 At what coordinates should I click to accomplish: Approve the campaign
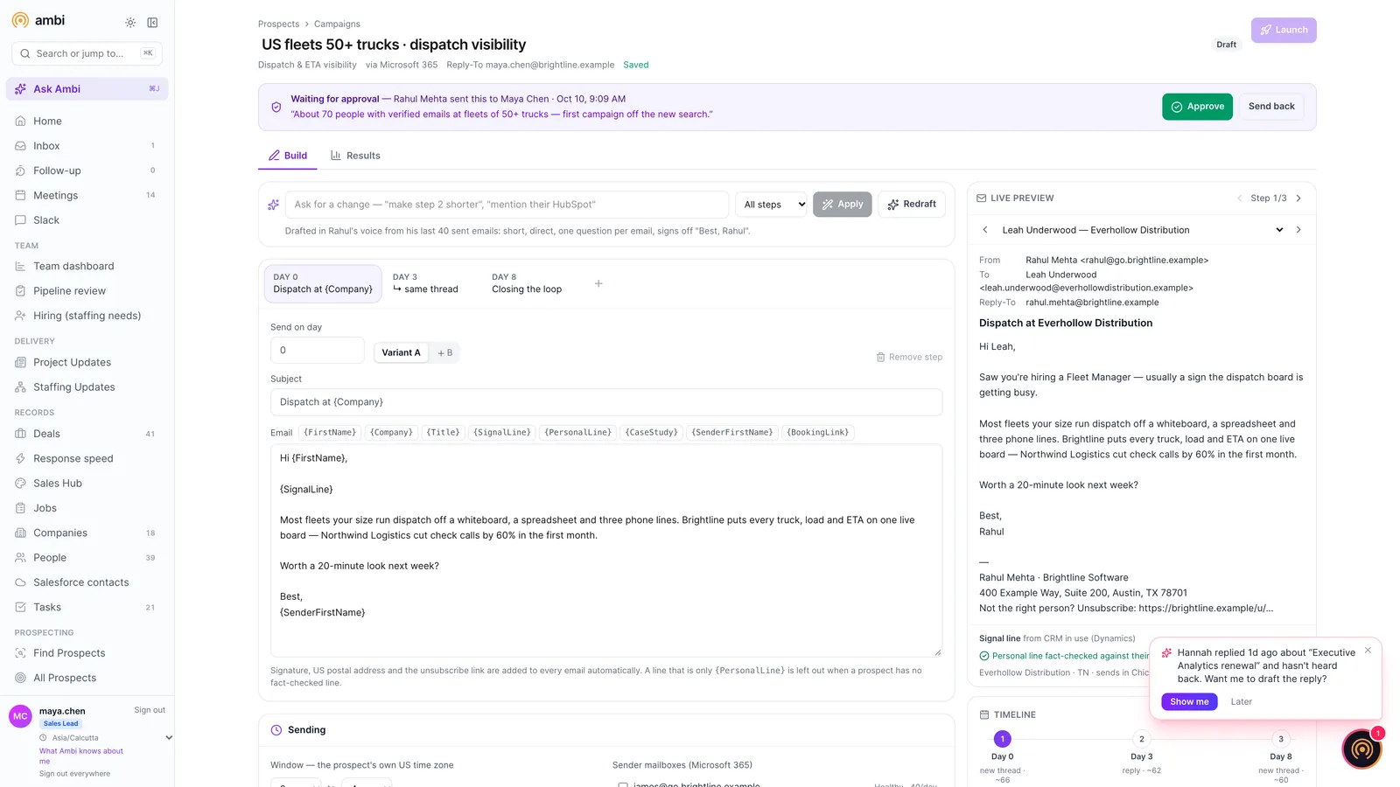[1197, 107]
